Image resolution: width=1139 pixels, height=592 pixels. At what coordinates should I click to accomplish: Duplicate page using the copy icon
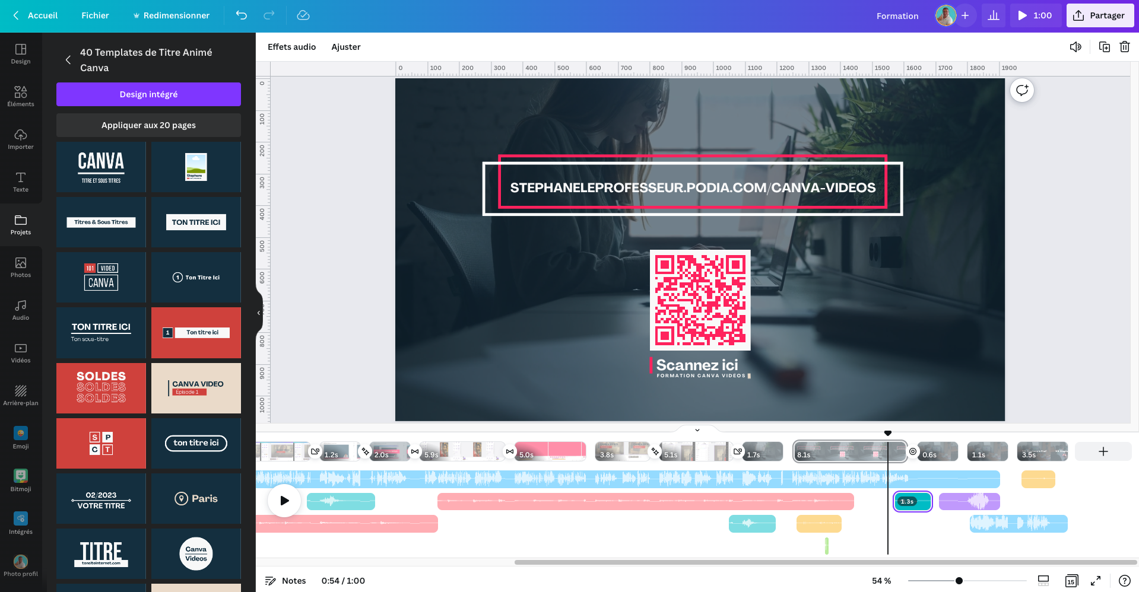point(1104,47)
